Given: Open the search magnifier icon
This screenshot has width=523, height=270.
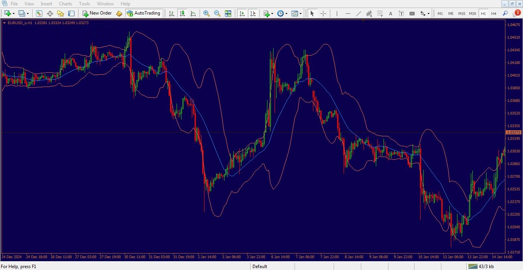Looking at the screenshot, I should (505, 13).
